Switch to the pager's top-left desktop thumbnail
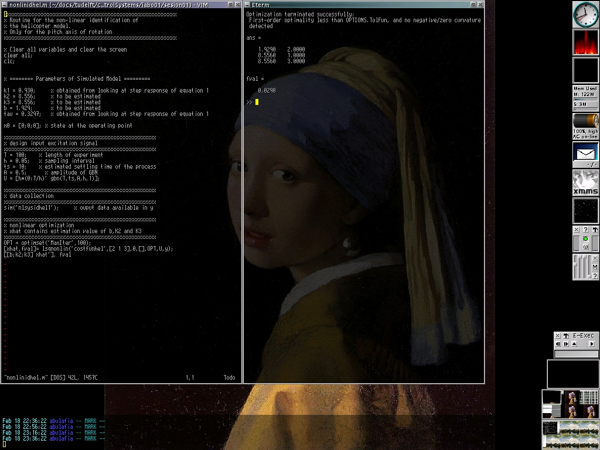The image size is (600, 450). [x=552, y=397]
